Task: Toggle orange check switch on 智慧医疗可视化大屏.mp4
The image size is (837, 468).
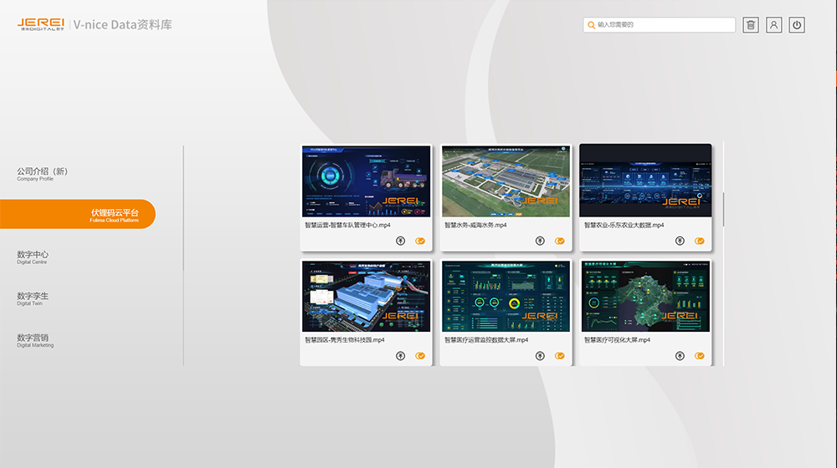Action: click(699, 356)
